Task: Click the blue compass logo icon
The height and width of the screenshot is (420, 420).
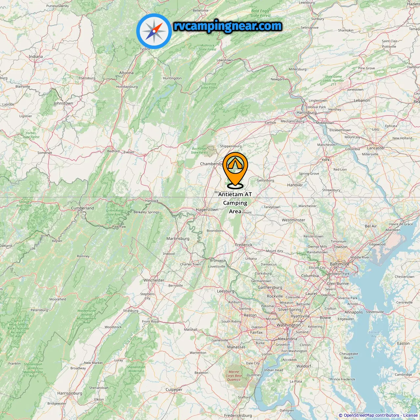Action: (154, 31)
